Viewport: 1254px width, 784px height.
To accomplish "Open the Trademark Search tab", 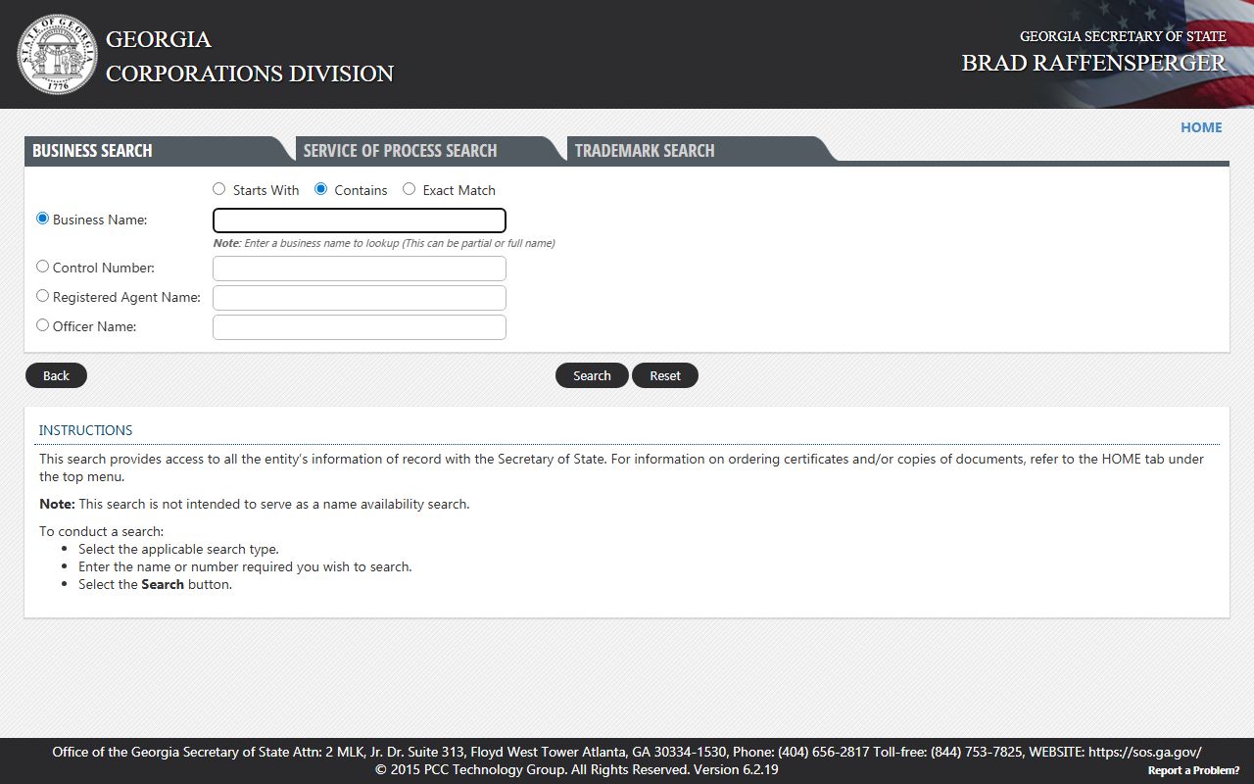I will [645, 150].
